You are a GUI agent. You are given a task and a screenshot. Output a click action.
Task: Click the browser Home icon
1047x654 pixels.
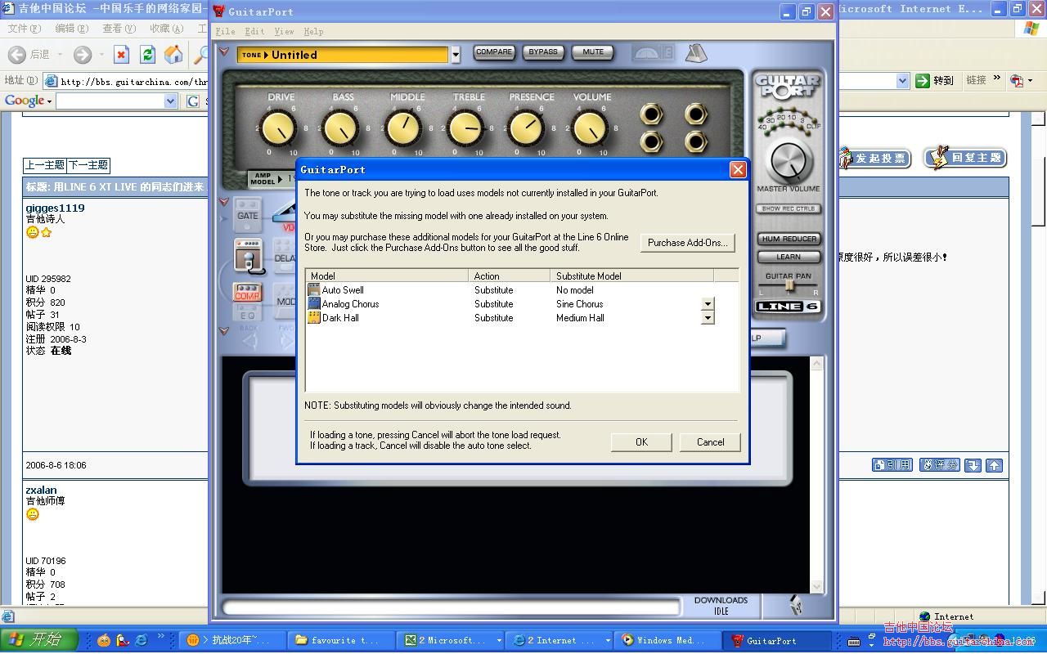pyautogui.click(x=173, y=55)
